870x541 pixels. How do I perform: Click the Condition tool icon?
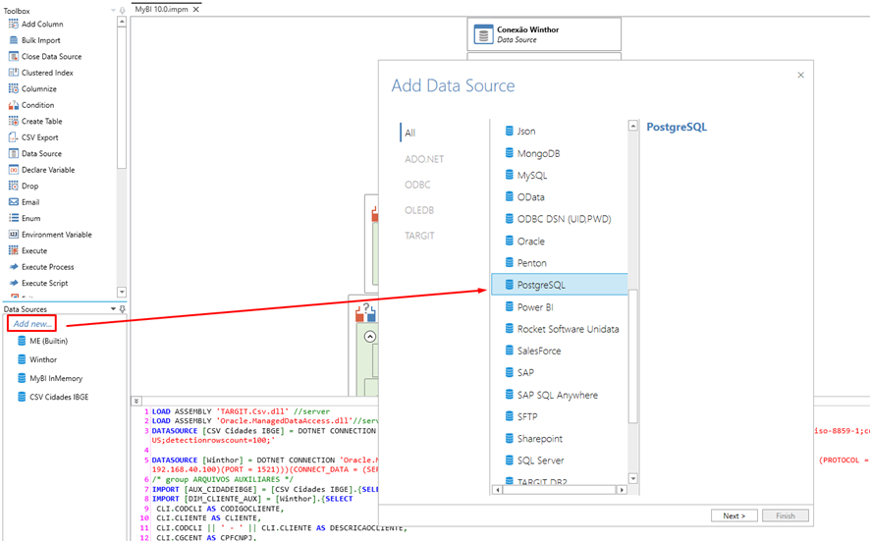click(14, 105)
